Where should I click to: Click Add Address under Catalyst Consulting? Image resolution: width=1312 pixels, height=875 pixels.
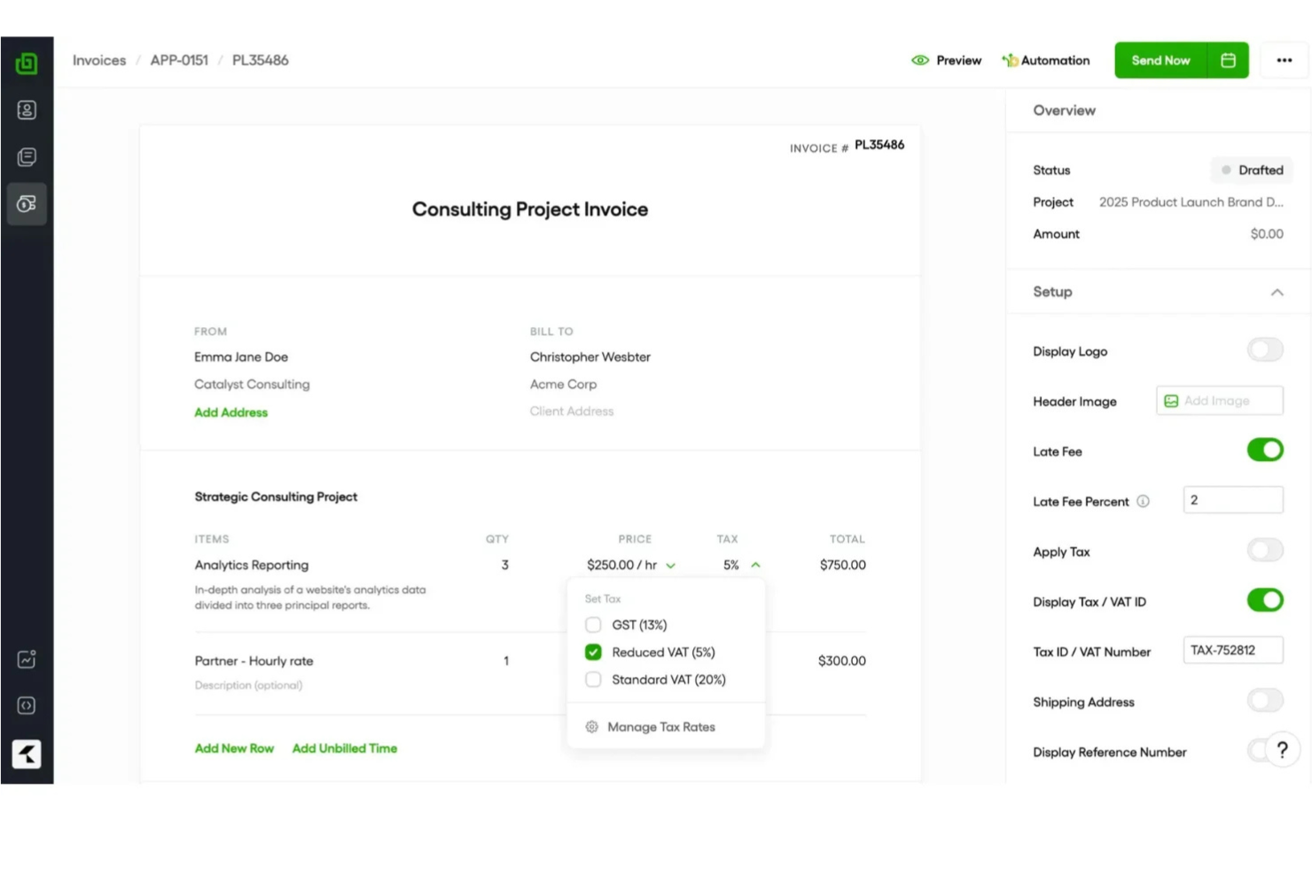click(x=230, y=411)
